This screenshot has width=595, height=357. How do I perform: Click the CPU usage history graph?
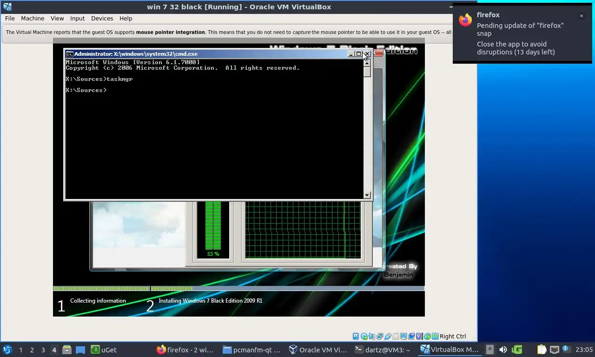303,230
